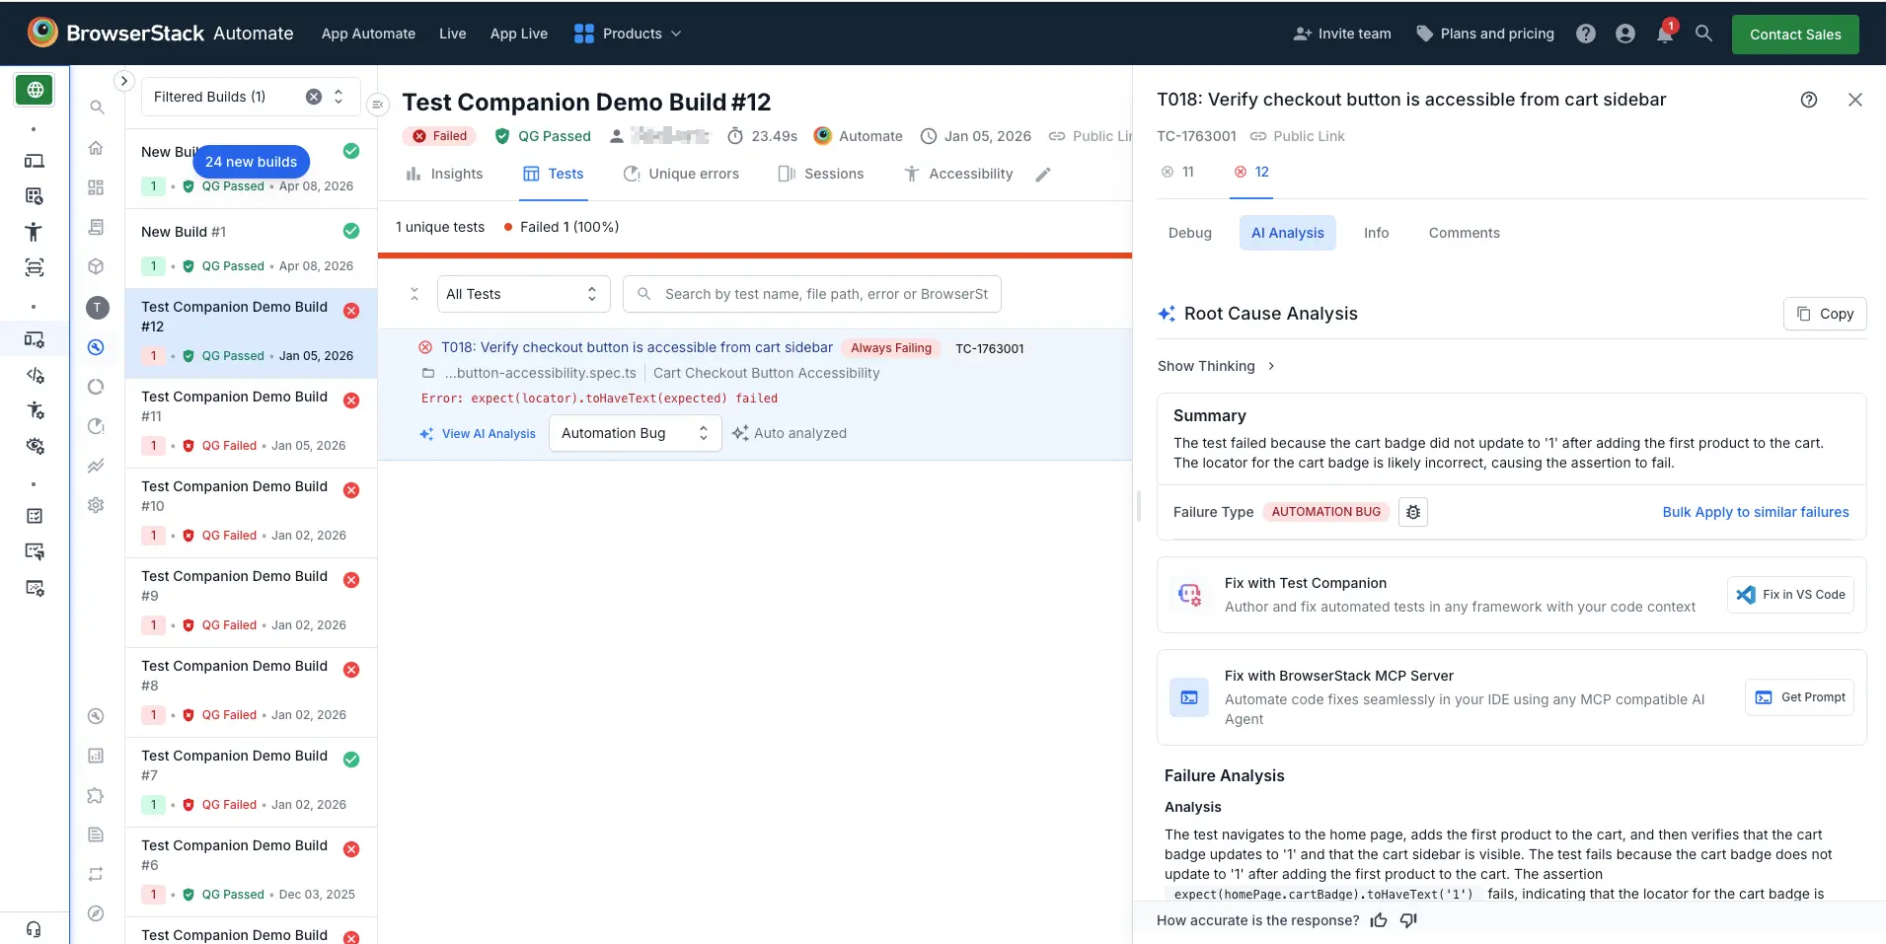
Task: Click Invite team link
Action: tap(1341, 34)
